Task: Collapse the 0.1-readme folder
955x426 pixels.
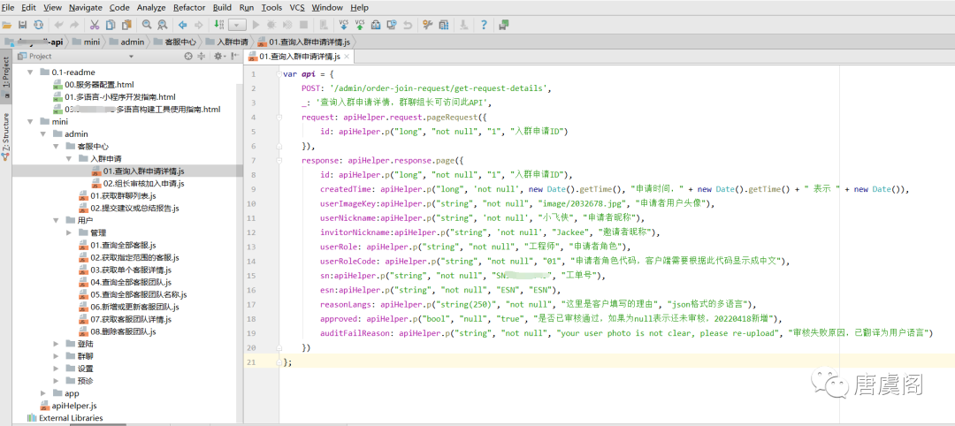Action: pyautogui.click(x=31, y=72)
